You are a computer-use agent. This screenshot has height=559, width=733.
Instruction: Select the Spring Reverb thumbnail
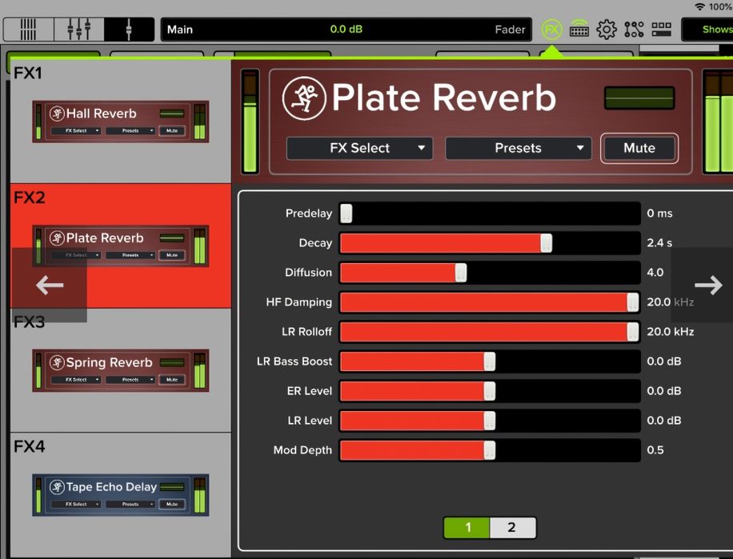[x=121, y=370]
